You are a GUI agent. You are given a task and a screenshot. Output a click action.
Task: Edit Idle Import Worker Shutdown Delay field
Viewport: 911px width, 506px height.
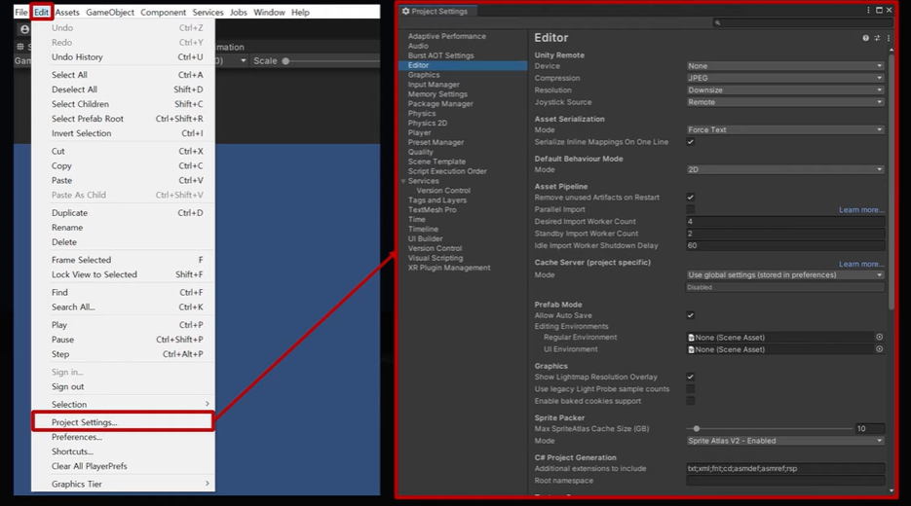click(x=785, y=245)
